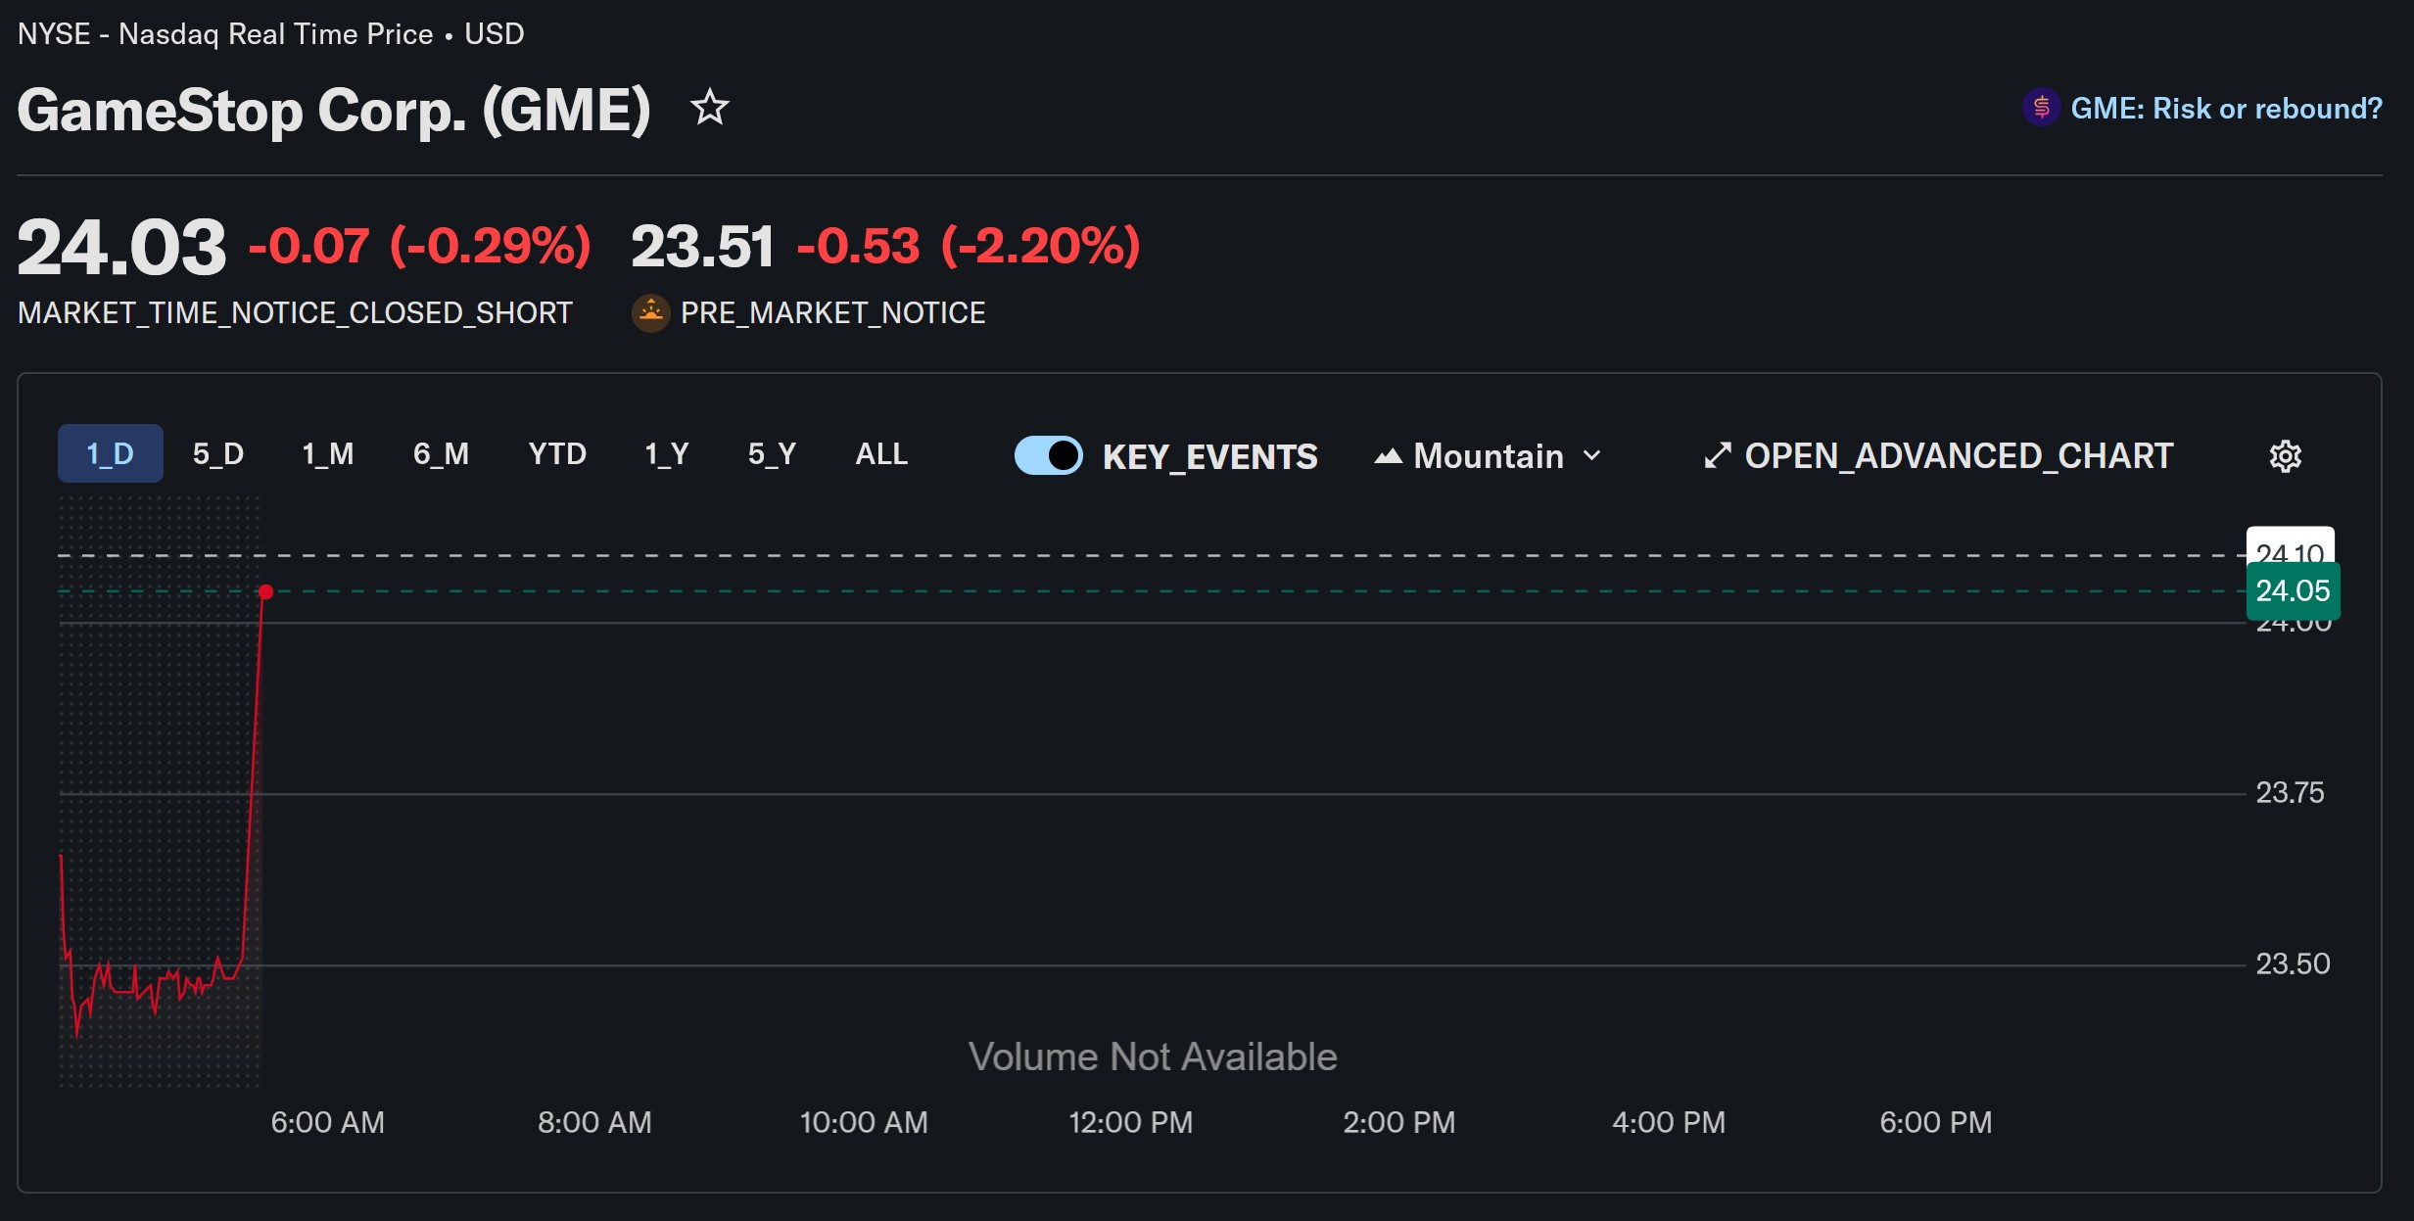
Task: Click the mountain chart type icon
Action: click(1388, 456)
